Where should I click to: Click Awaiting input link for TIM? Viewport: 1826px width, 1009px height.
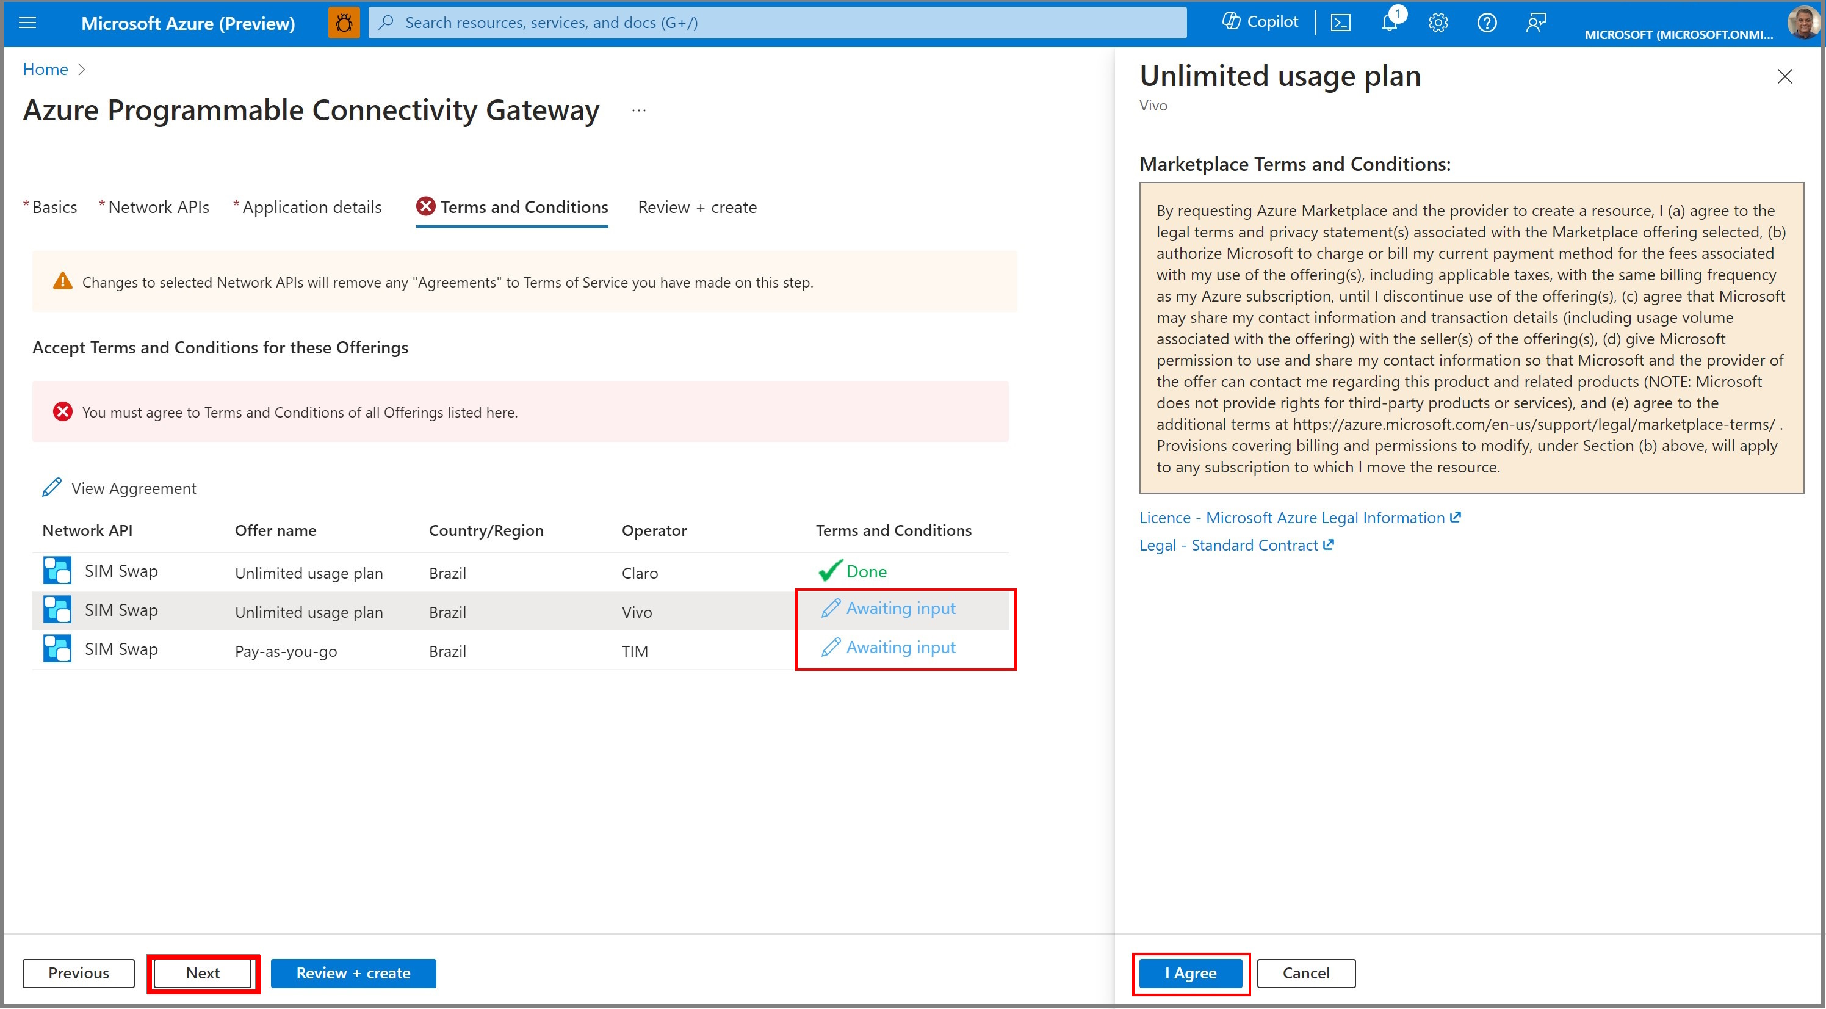900,648
